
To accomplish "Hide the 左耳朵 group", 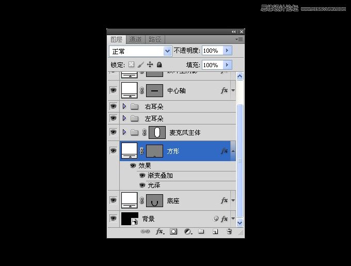I will [113, 118].
